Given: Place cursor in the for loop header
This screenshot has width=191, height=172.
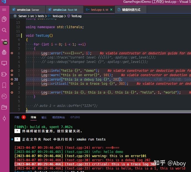Looking at the screenshot, I should click(60, 44).
